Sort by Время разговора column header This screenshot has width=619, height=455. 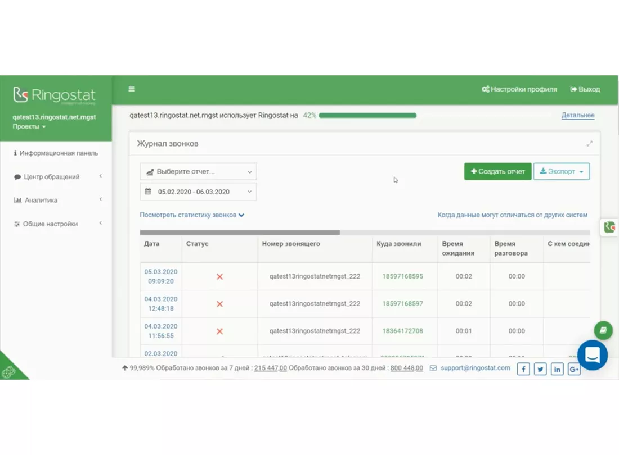click(x=511, y=249)
